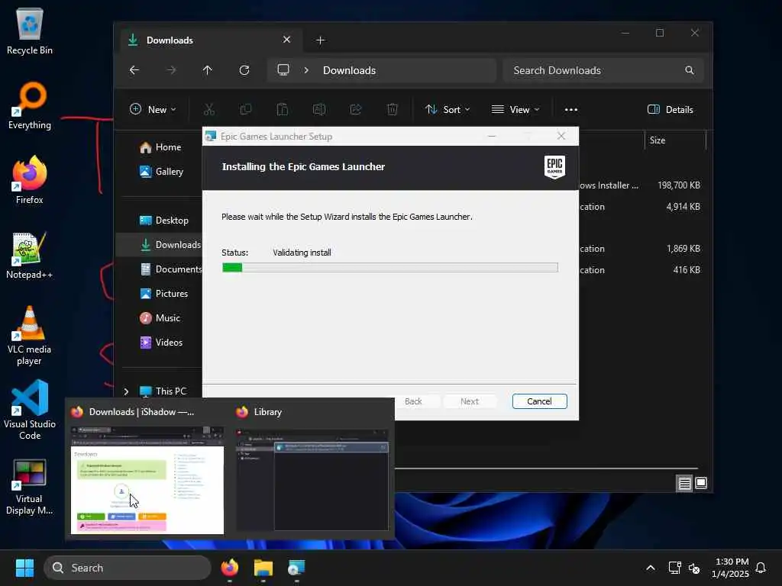Click the Windows taskbar Search box
The width and height of the screenshot is (782, 586).
coord(128,568)
